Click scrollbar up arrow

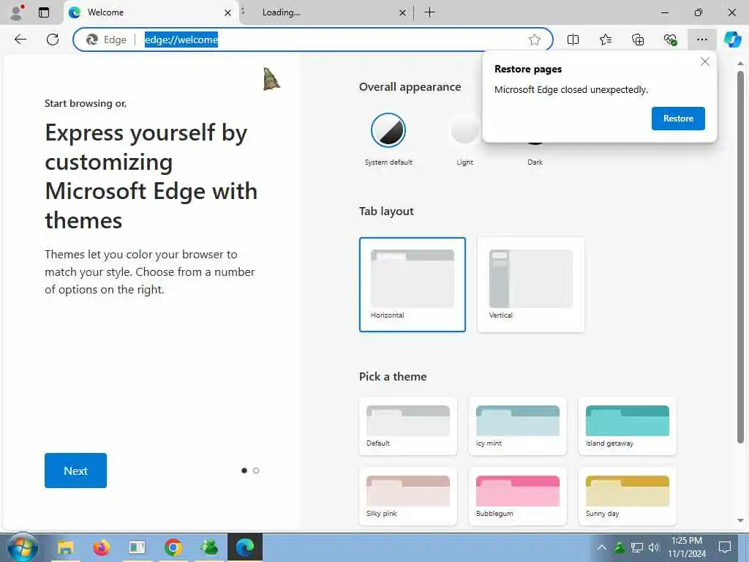pyautogui.click(x=740, y=64)
